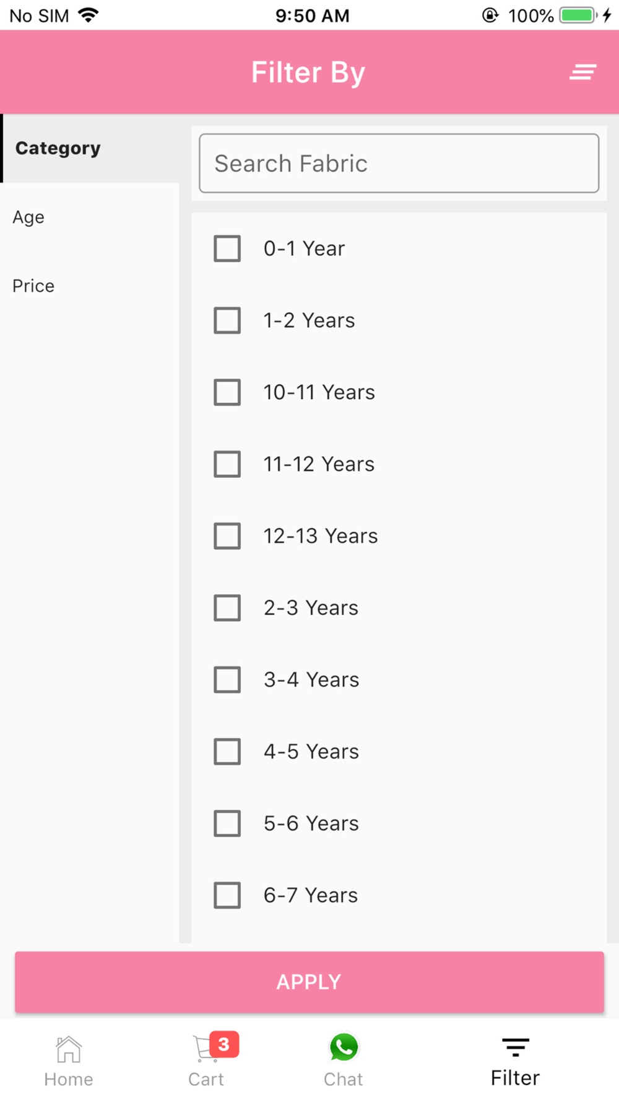
Task: Tick the 3-4 Years checkbox
Action: click(227, 680)
